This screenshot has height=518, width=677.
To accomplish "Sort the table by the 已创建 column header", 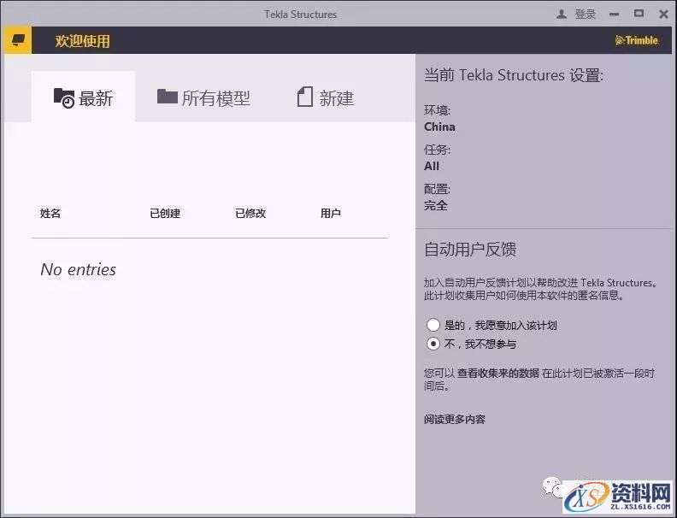I will click(165, 213).
